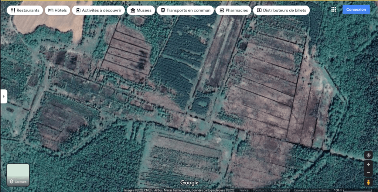Toggle the 100 m map scale units
Image resolution: width=378 pixels, height=192 pixels.
(x=353, y=191)
